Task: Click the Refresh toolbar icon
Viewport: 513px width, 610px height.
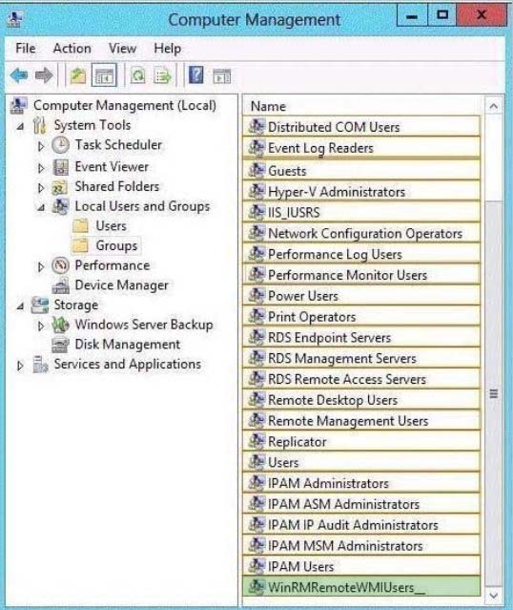Action: [x=138, y=75]
